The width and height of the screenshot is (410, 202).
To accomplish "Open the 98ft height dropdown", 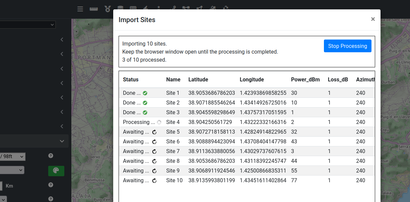I will click(12, 156).
